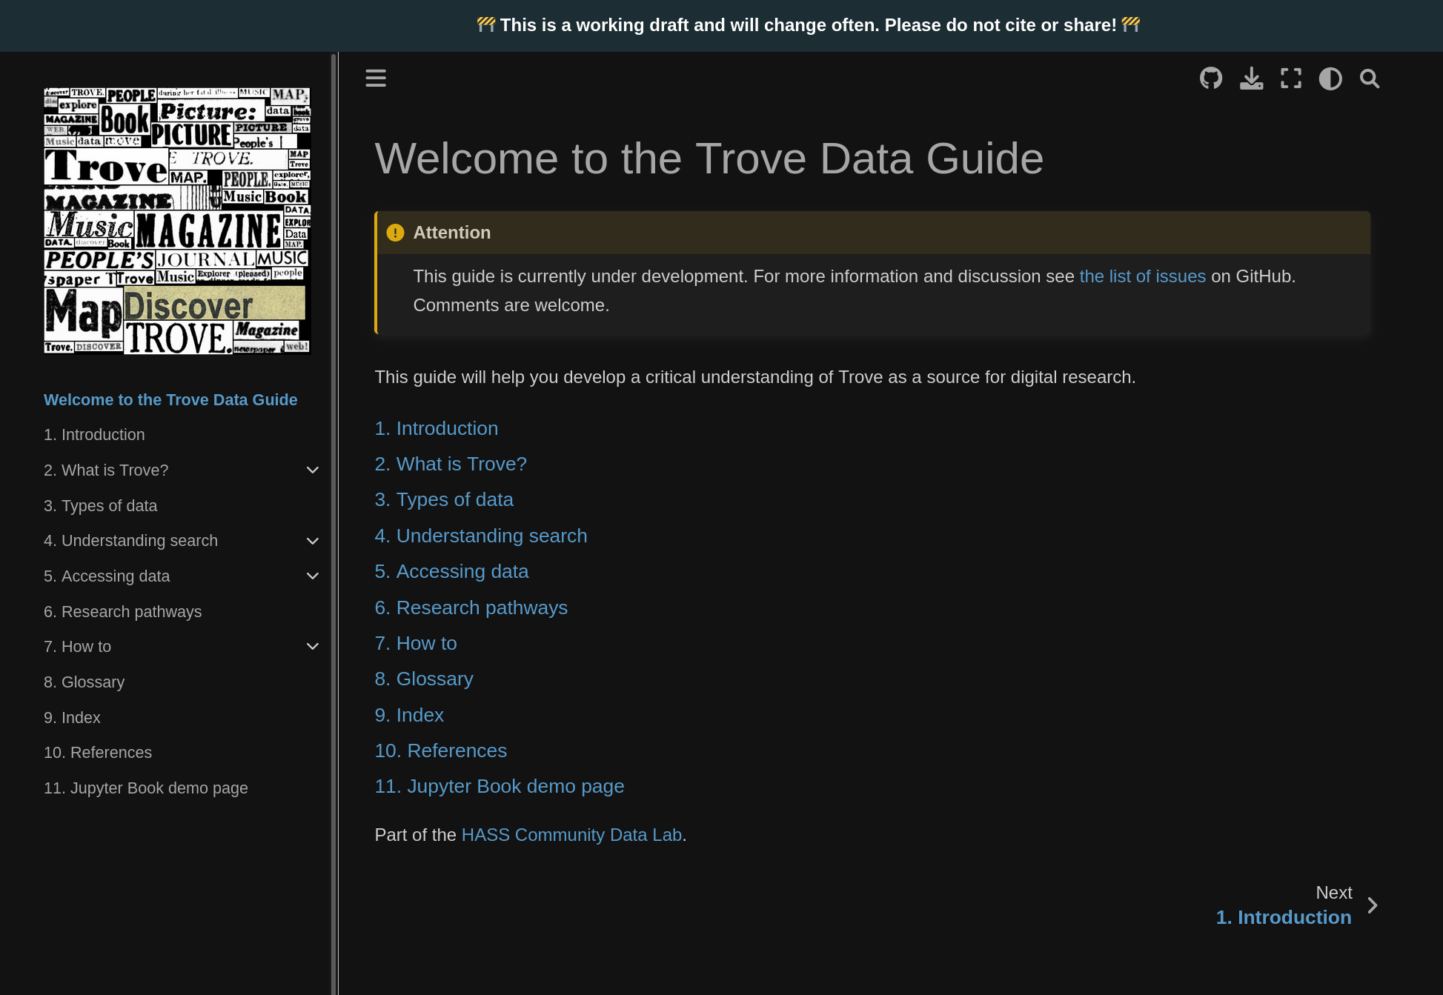Open the GitHub repository icon
Screen dimensions: 1443x995
[1211, 79]
